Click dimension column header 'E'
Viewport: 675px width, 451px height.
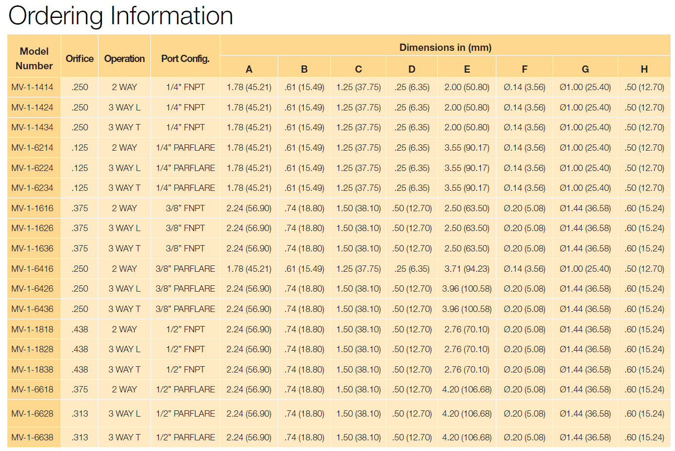467,69
